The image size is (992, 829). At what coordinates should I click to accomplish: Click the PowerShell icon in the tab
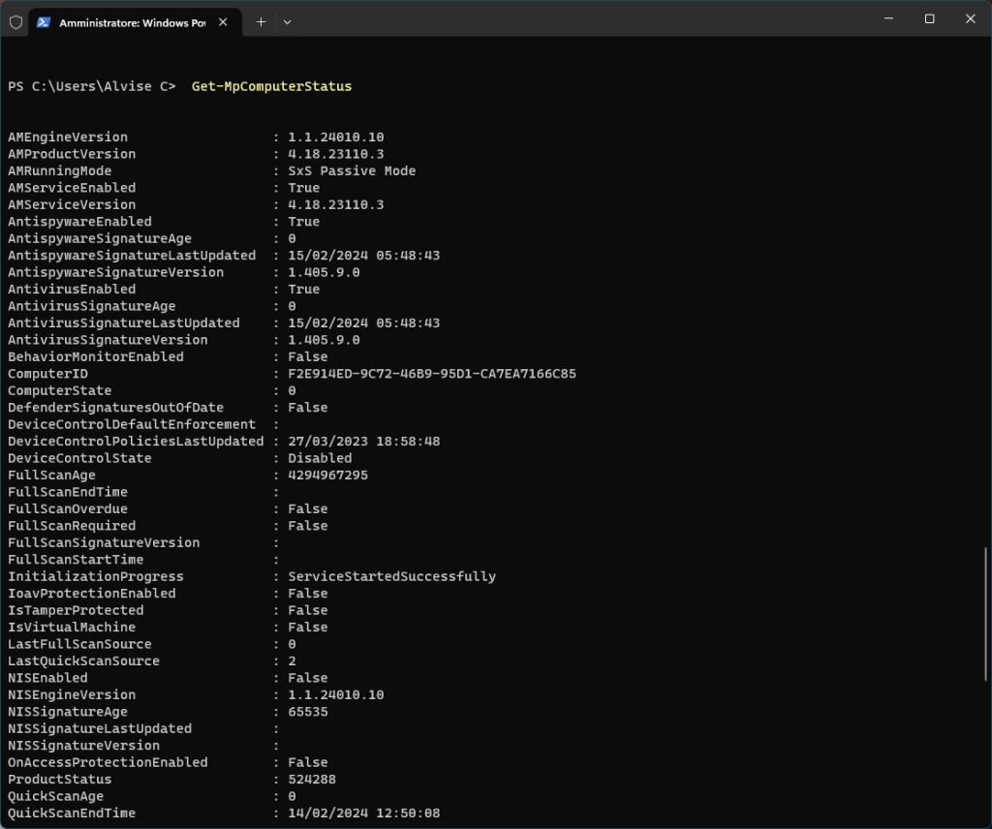[x=45, y=21]
